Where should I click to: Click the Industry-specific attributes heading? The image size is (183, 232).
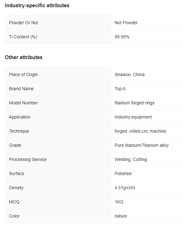point(37,5)
